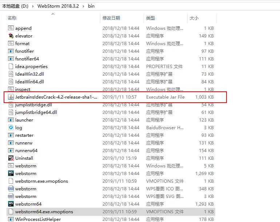Select the idea.properties file icon

pyautogui.click(x=11, y=66)
